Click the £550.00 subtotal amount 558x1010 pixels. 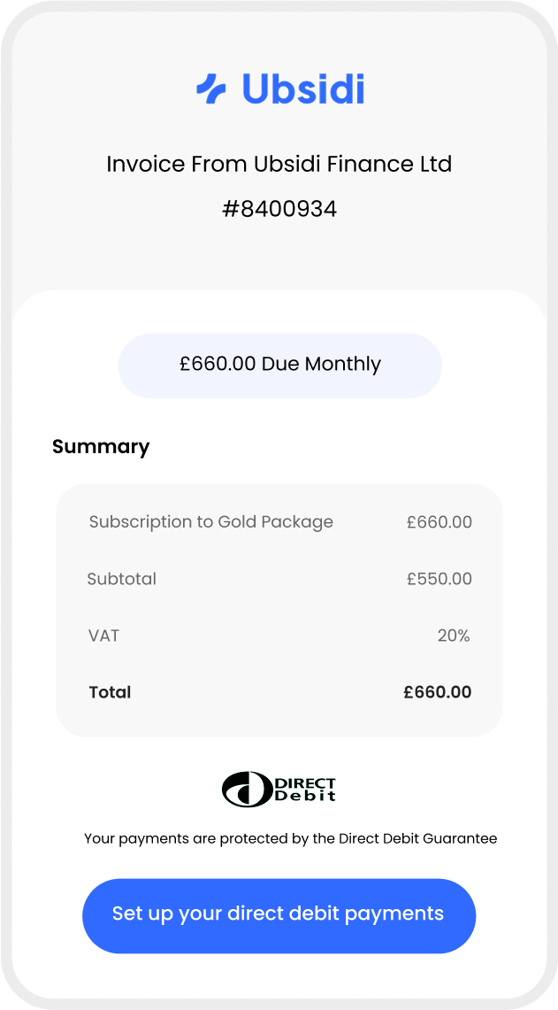click(x=439, y=579)
